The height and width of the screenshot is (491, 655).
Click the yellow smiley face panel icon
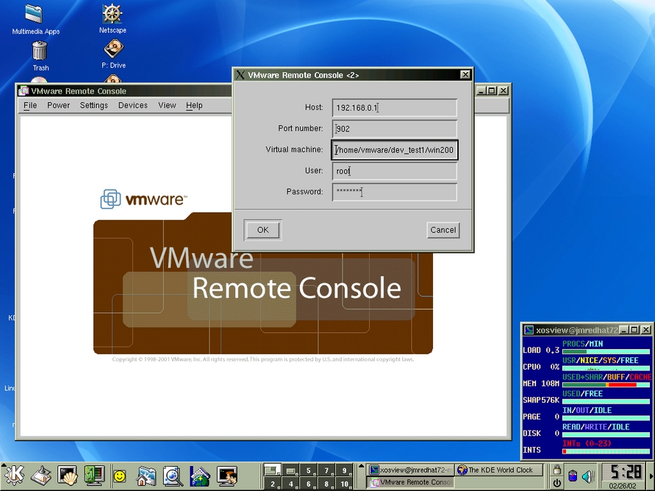point(119,476)
